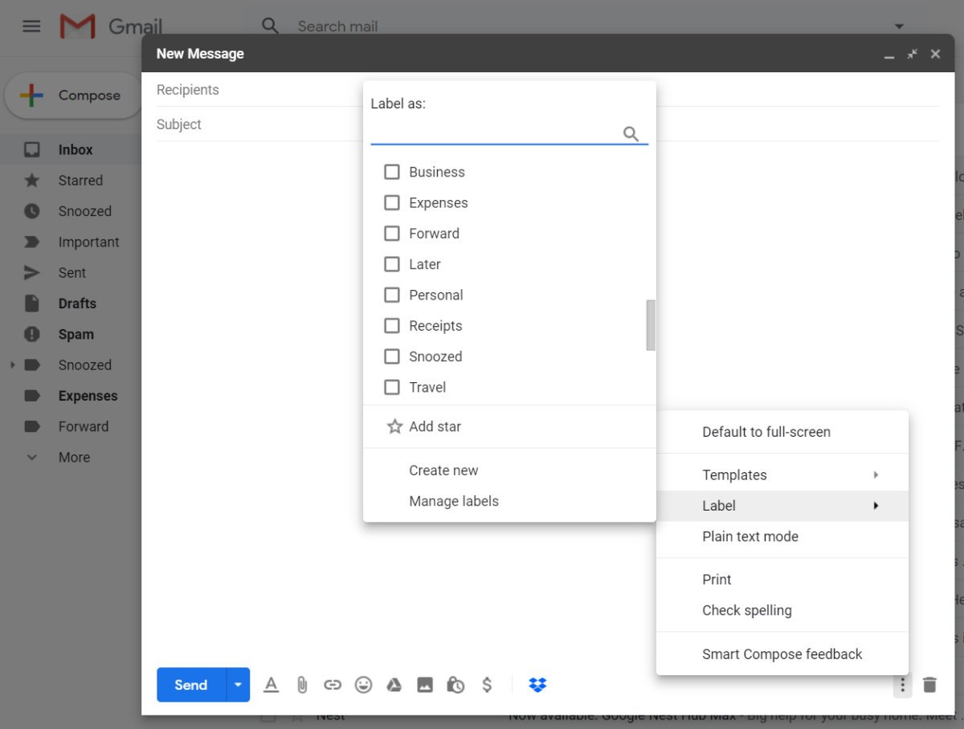Check the Business label checkbox

[x=392, y=171]
